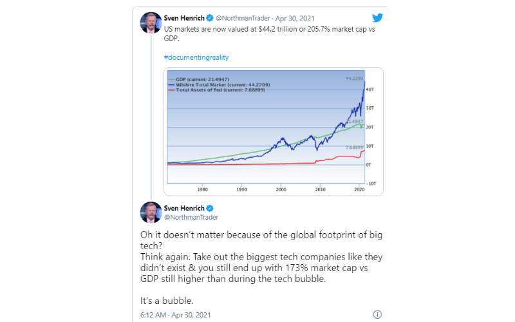
Task: Click the verified badge in the top tweet
Action: point(210,18)
